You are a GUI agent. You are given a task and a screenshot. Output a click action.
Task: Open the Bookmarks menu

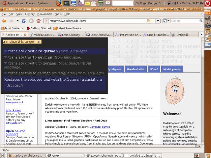click(x=45, y=14)
